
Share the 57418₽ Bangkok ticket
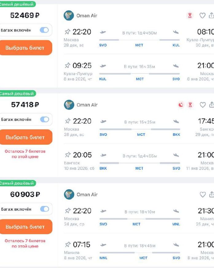pyautogui.click(x=212, y=105)
